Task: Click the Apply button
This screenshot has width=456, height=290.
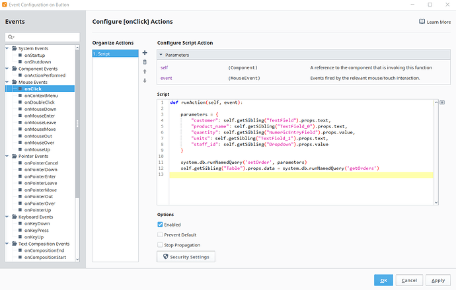Action: 438,280
